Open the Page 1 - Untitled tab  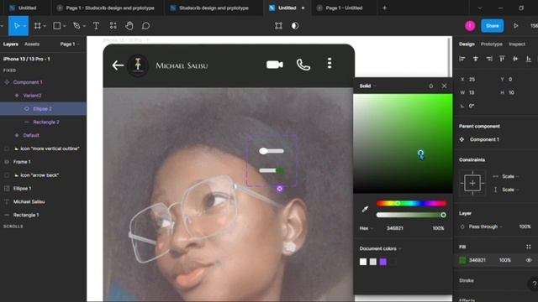tap(344, 8)
